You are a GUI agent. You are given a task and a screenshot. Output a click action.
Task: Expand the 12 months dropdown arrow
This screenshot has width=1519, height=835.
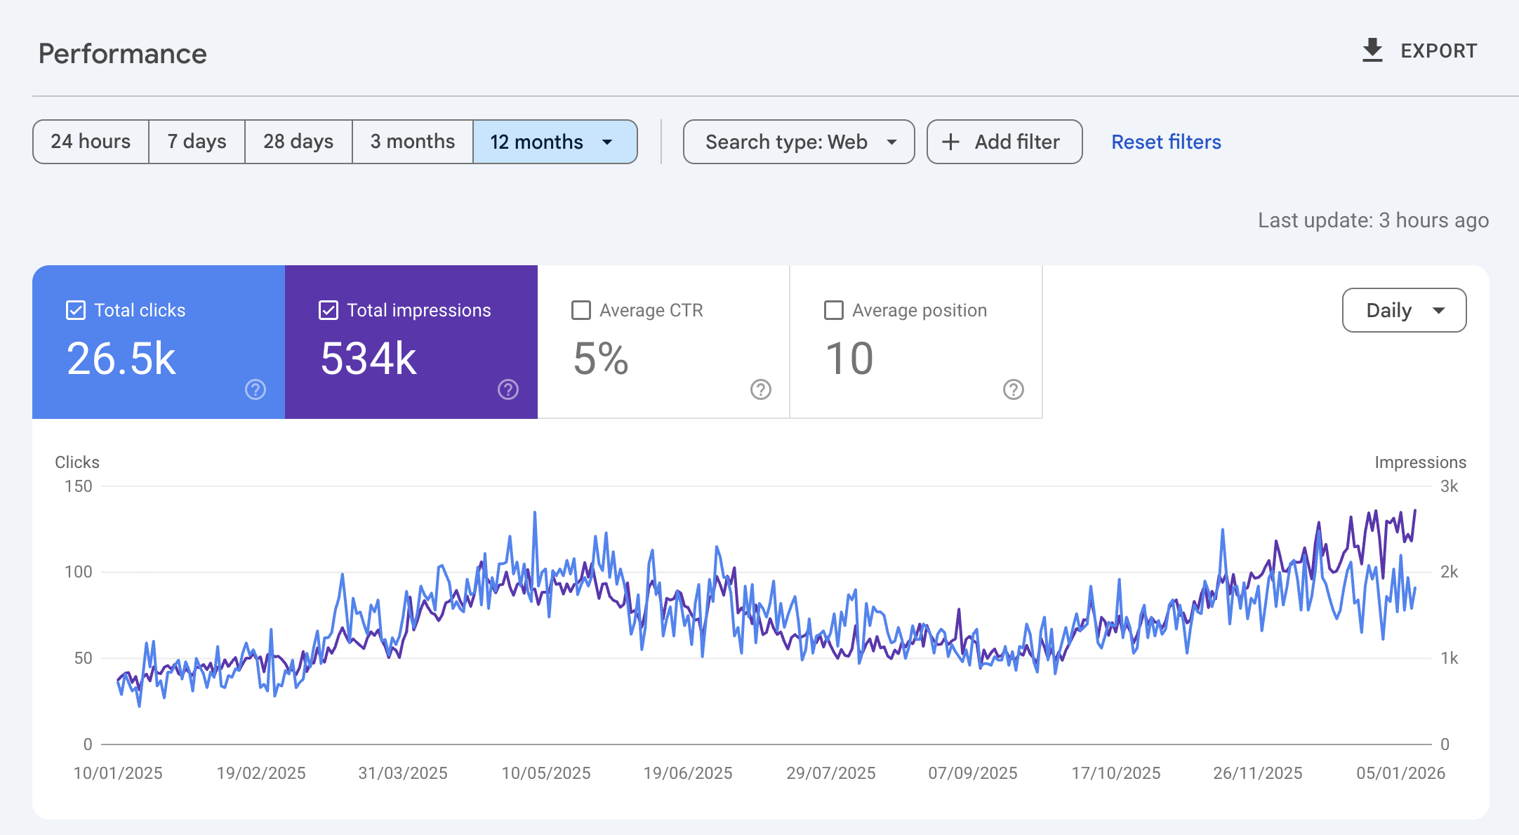(608, 142)
